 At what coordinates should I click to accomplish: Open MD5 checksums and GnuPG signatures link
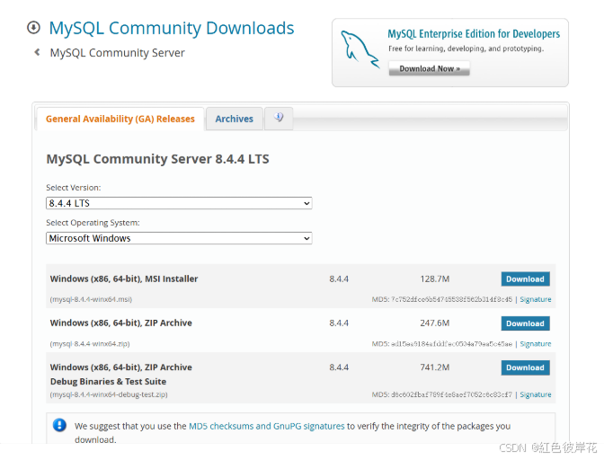point(267,426)
